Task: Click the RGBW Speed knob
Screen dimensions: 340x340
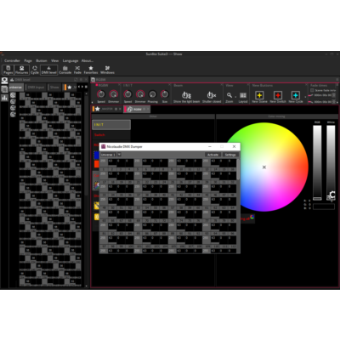Action: 101,94
